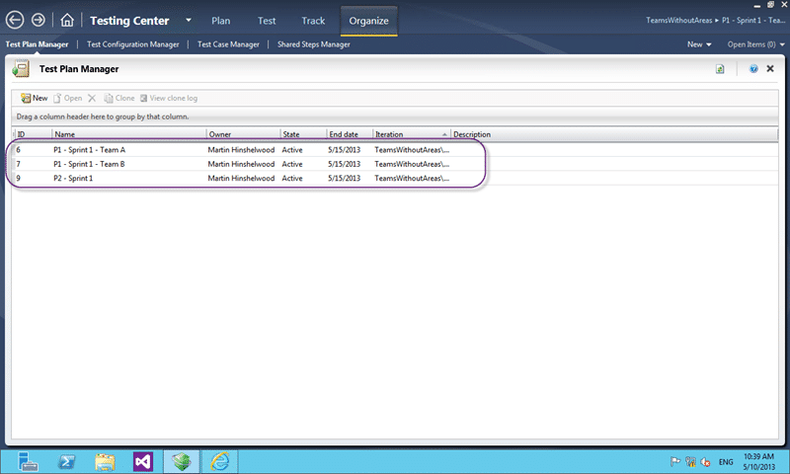Viewport: 790px width, 474px height.
Task: Click the Open toolbar button
Action: (x=68, y=98)
